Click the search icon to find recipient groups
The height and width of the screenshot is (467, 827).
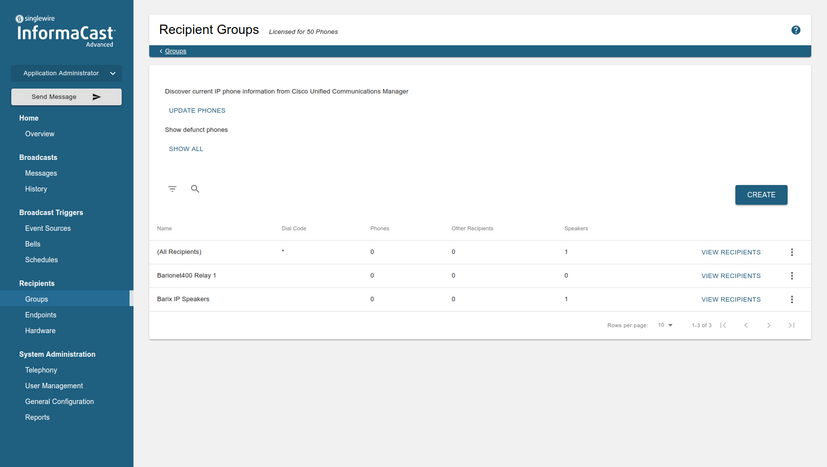(195, 188)
